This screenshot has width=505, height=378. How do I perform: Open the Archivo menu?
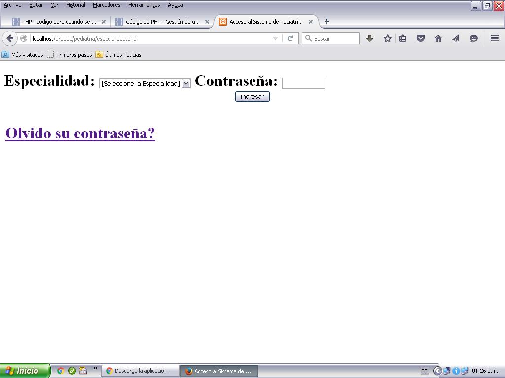click(12, 5)
